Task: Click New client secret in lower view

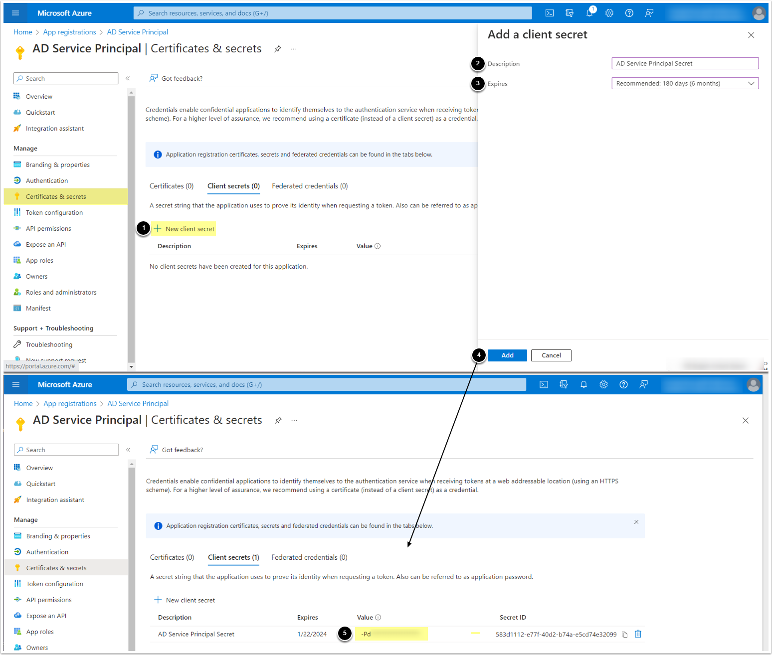Action: tap(185, 600)
